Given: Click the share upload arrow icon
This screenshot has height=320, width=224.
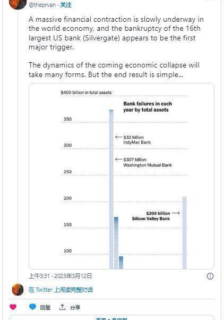Looking at the screenshot, I should [62, 307].
